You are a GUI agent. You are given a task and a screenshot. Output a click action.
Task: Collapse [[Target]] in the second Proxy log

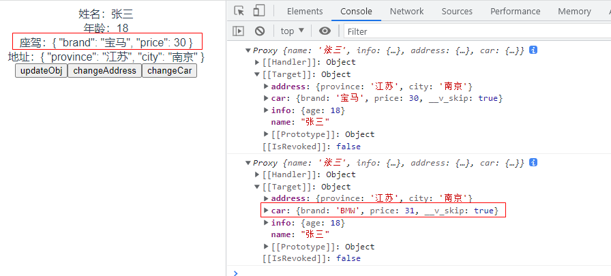[257, 187]
